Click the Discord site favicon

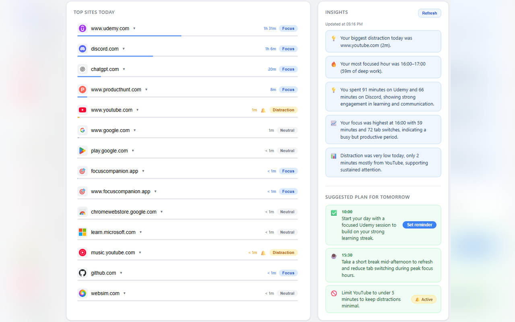point(82,49)
